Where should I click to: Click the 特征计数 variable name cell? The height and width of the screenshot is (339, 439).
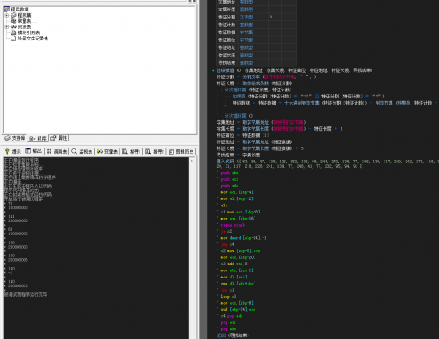(x=227, y=25)
